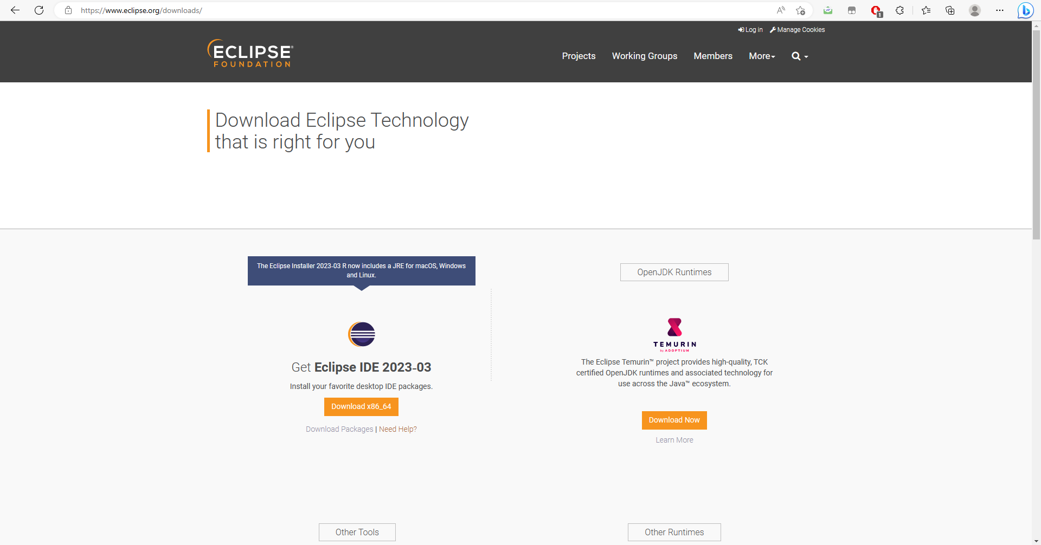Click the address bar URL

tap(142, 10)
